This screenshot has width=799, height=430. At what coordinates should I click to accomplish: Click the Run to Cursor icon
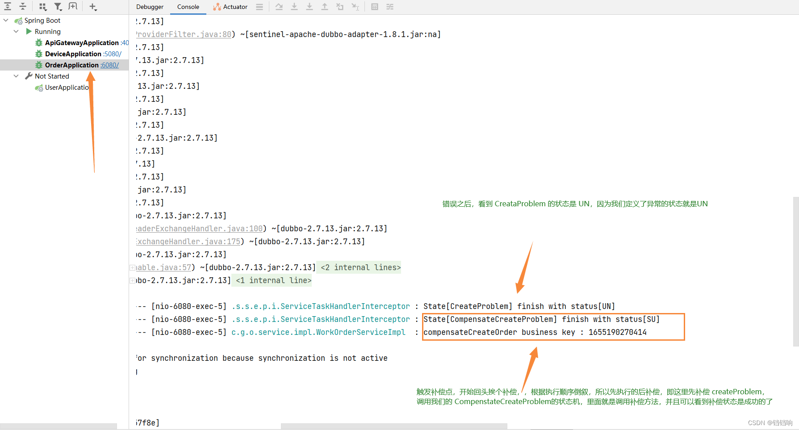pyautogui.click(x=355, y=7)
